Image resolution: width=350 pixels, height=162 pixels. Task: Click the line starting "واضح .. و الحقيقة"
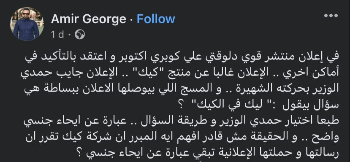[x=182, y=136]
